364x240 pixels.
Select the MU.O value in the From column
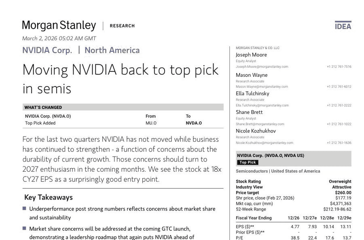(151, 123)
